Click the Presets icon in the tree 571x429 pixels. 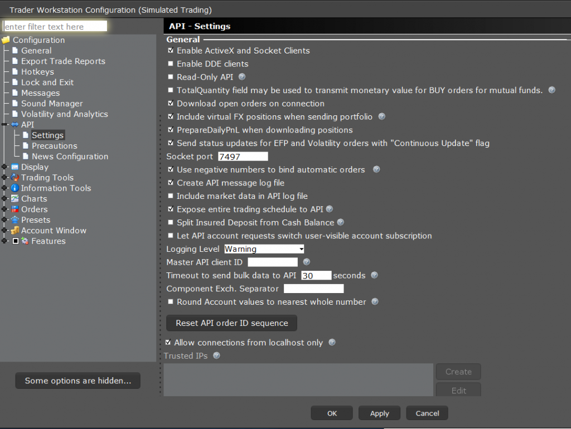[15, 220]
